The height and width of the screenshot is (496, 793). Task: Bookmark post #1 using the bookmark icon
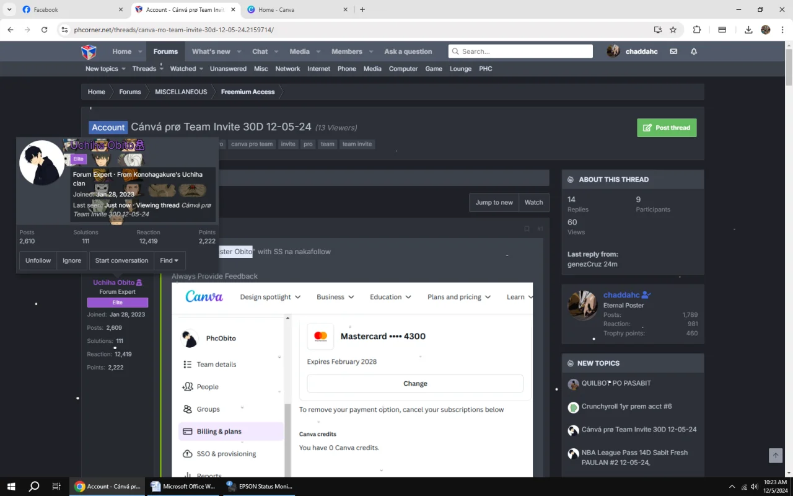tap(527, 229)
